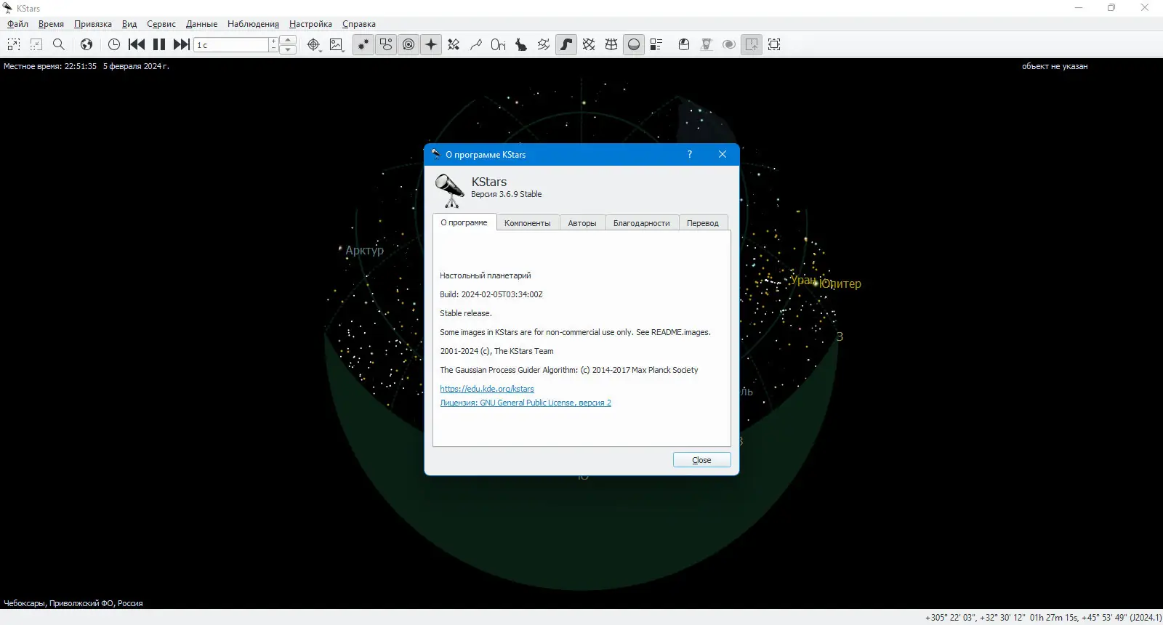Image resolution: width=1163 pixels, height=625 pixels.
Task: Click the Чебоксары location text
Action: (73, 603)
